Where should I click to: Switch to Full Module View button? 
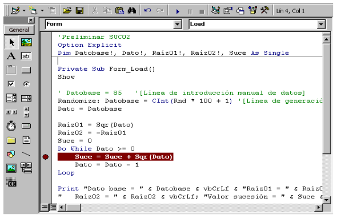[x=53, y=207]
